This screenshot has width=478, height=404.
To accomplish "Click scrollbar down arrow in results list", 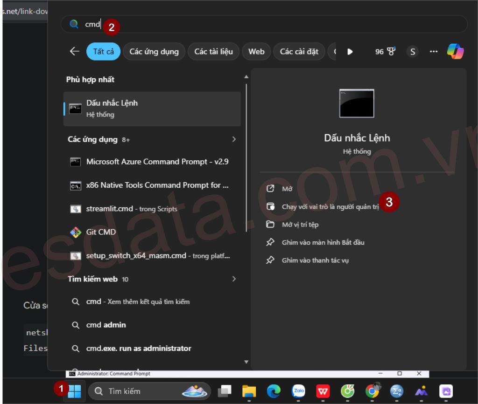I will tap(246, 362).
